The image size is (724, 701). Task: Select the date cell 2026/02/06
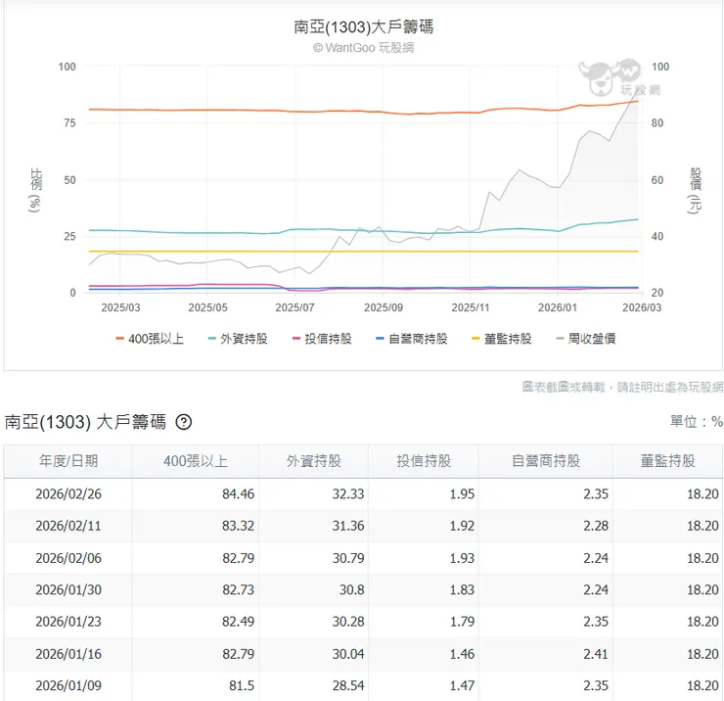pos(68,558)
